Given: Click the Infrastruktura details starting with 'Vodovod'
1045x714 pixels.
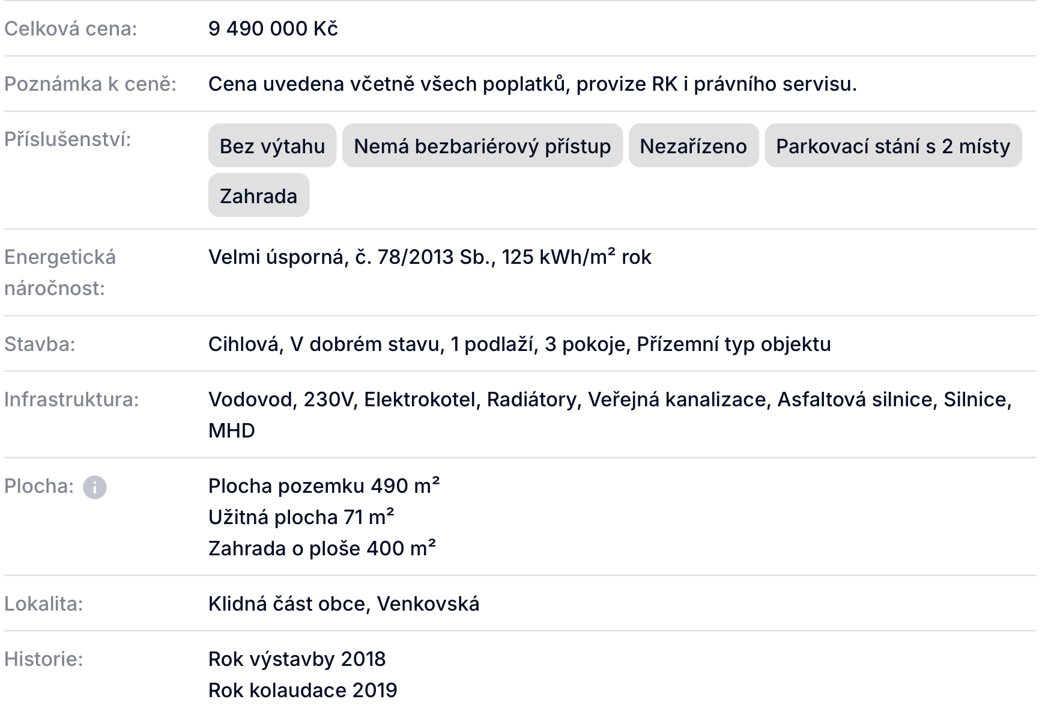Looking at the screenshot, I should (610, 400).
